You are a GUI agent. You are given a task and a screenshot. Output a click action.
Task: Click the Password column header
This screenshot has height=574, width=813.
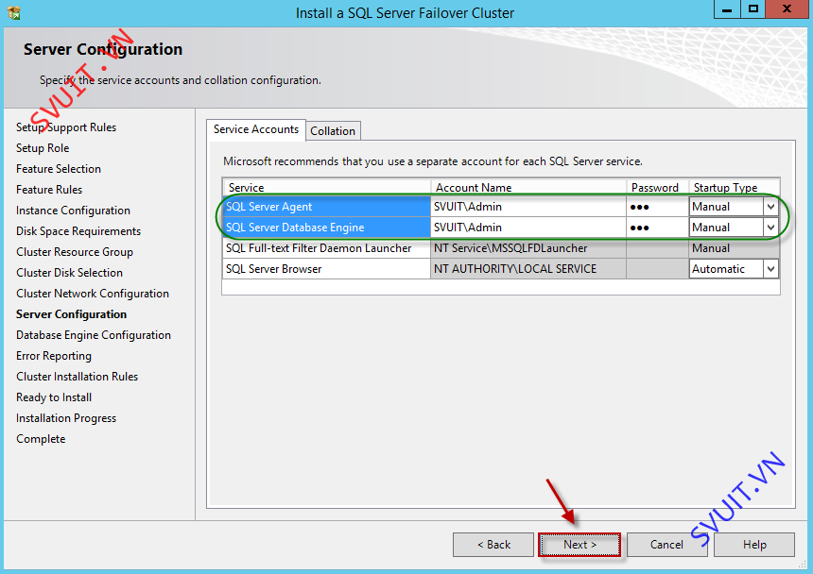click(x=657, y=187)
